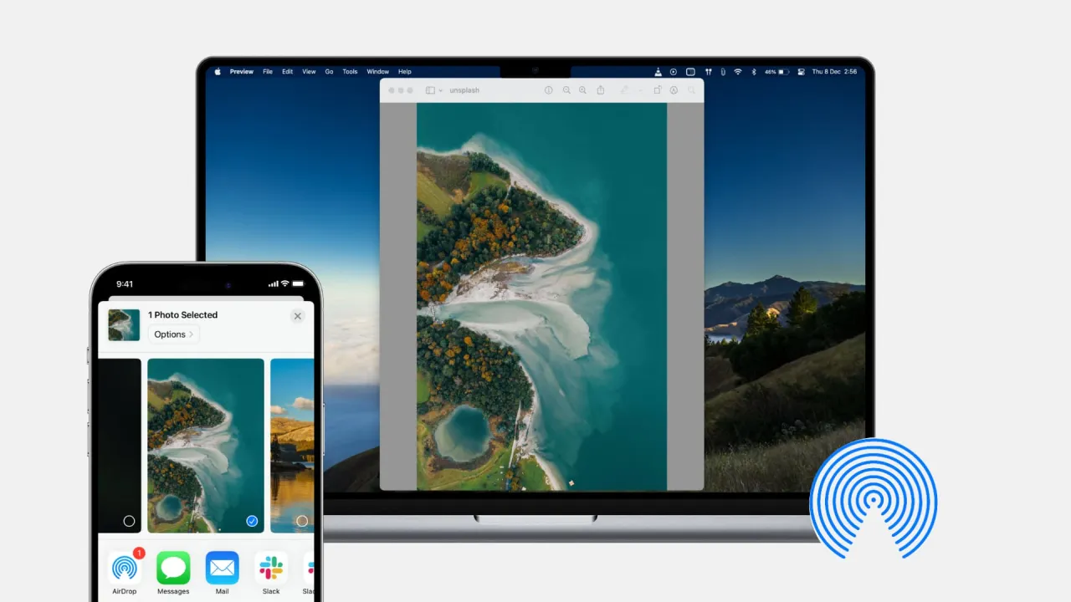
Task: Tap the empty selection circle on left photo
Action: [130, 520]
